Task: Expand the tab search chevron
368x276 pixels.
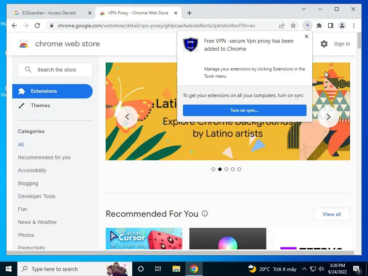Action: click(303, 9)
